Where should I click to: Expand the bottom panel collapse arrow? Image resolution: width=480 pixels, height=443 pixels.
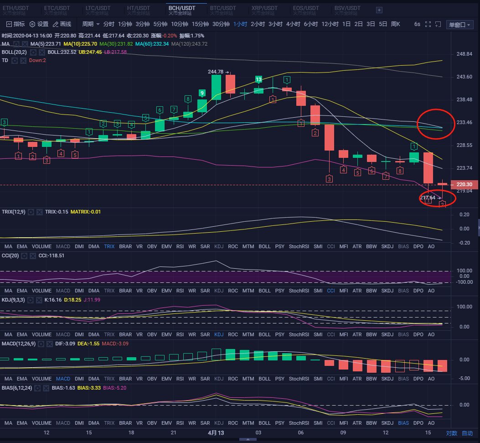248,439
